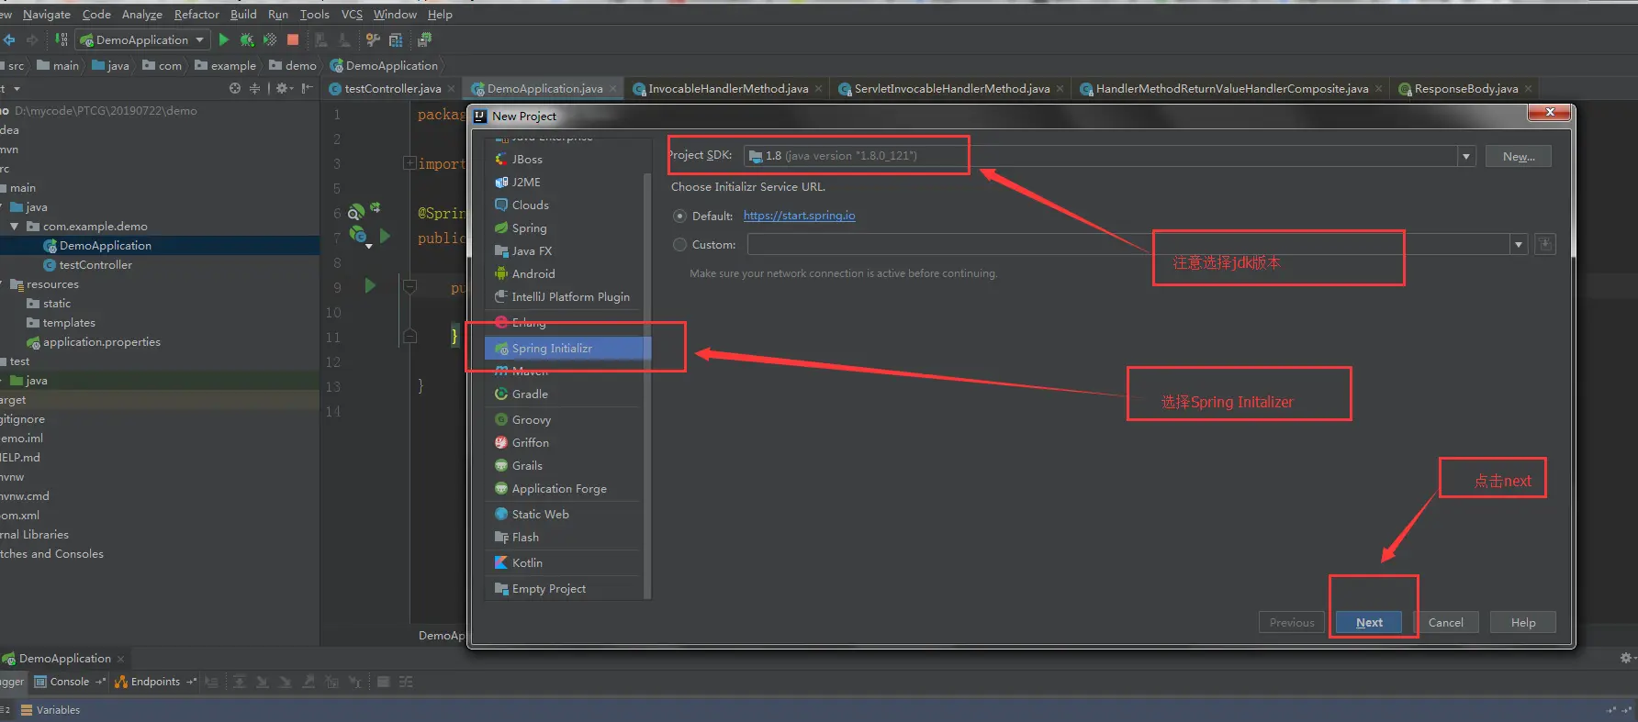Click the Next button in New Project dialog
The image size is (1638, 722).
1369,622
